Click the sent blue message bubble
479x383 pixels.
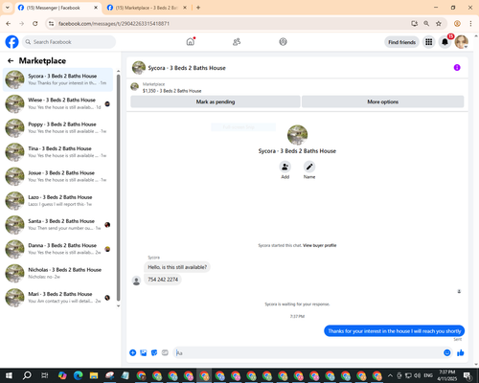pos(395,331)
